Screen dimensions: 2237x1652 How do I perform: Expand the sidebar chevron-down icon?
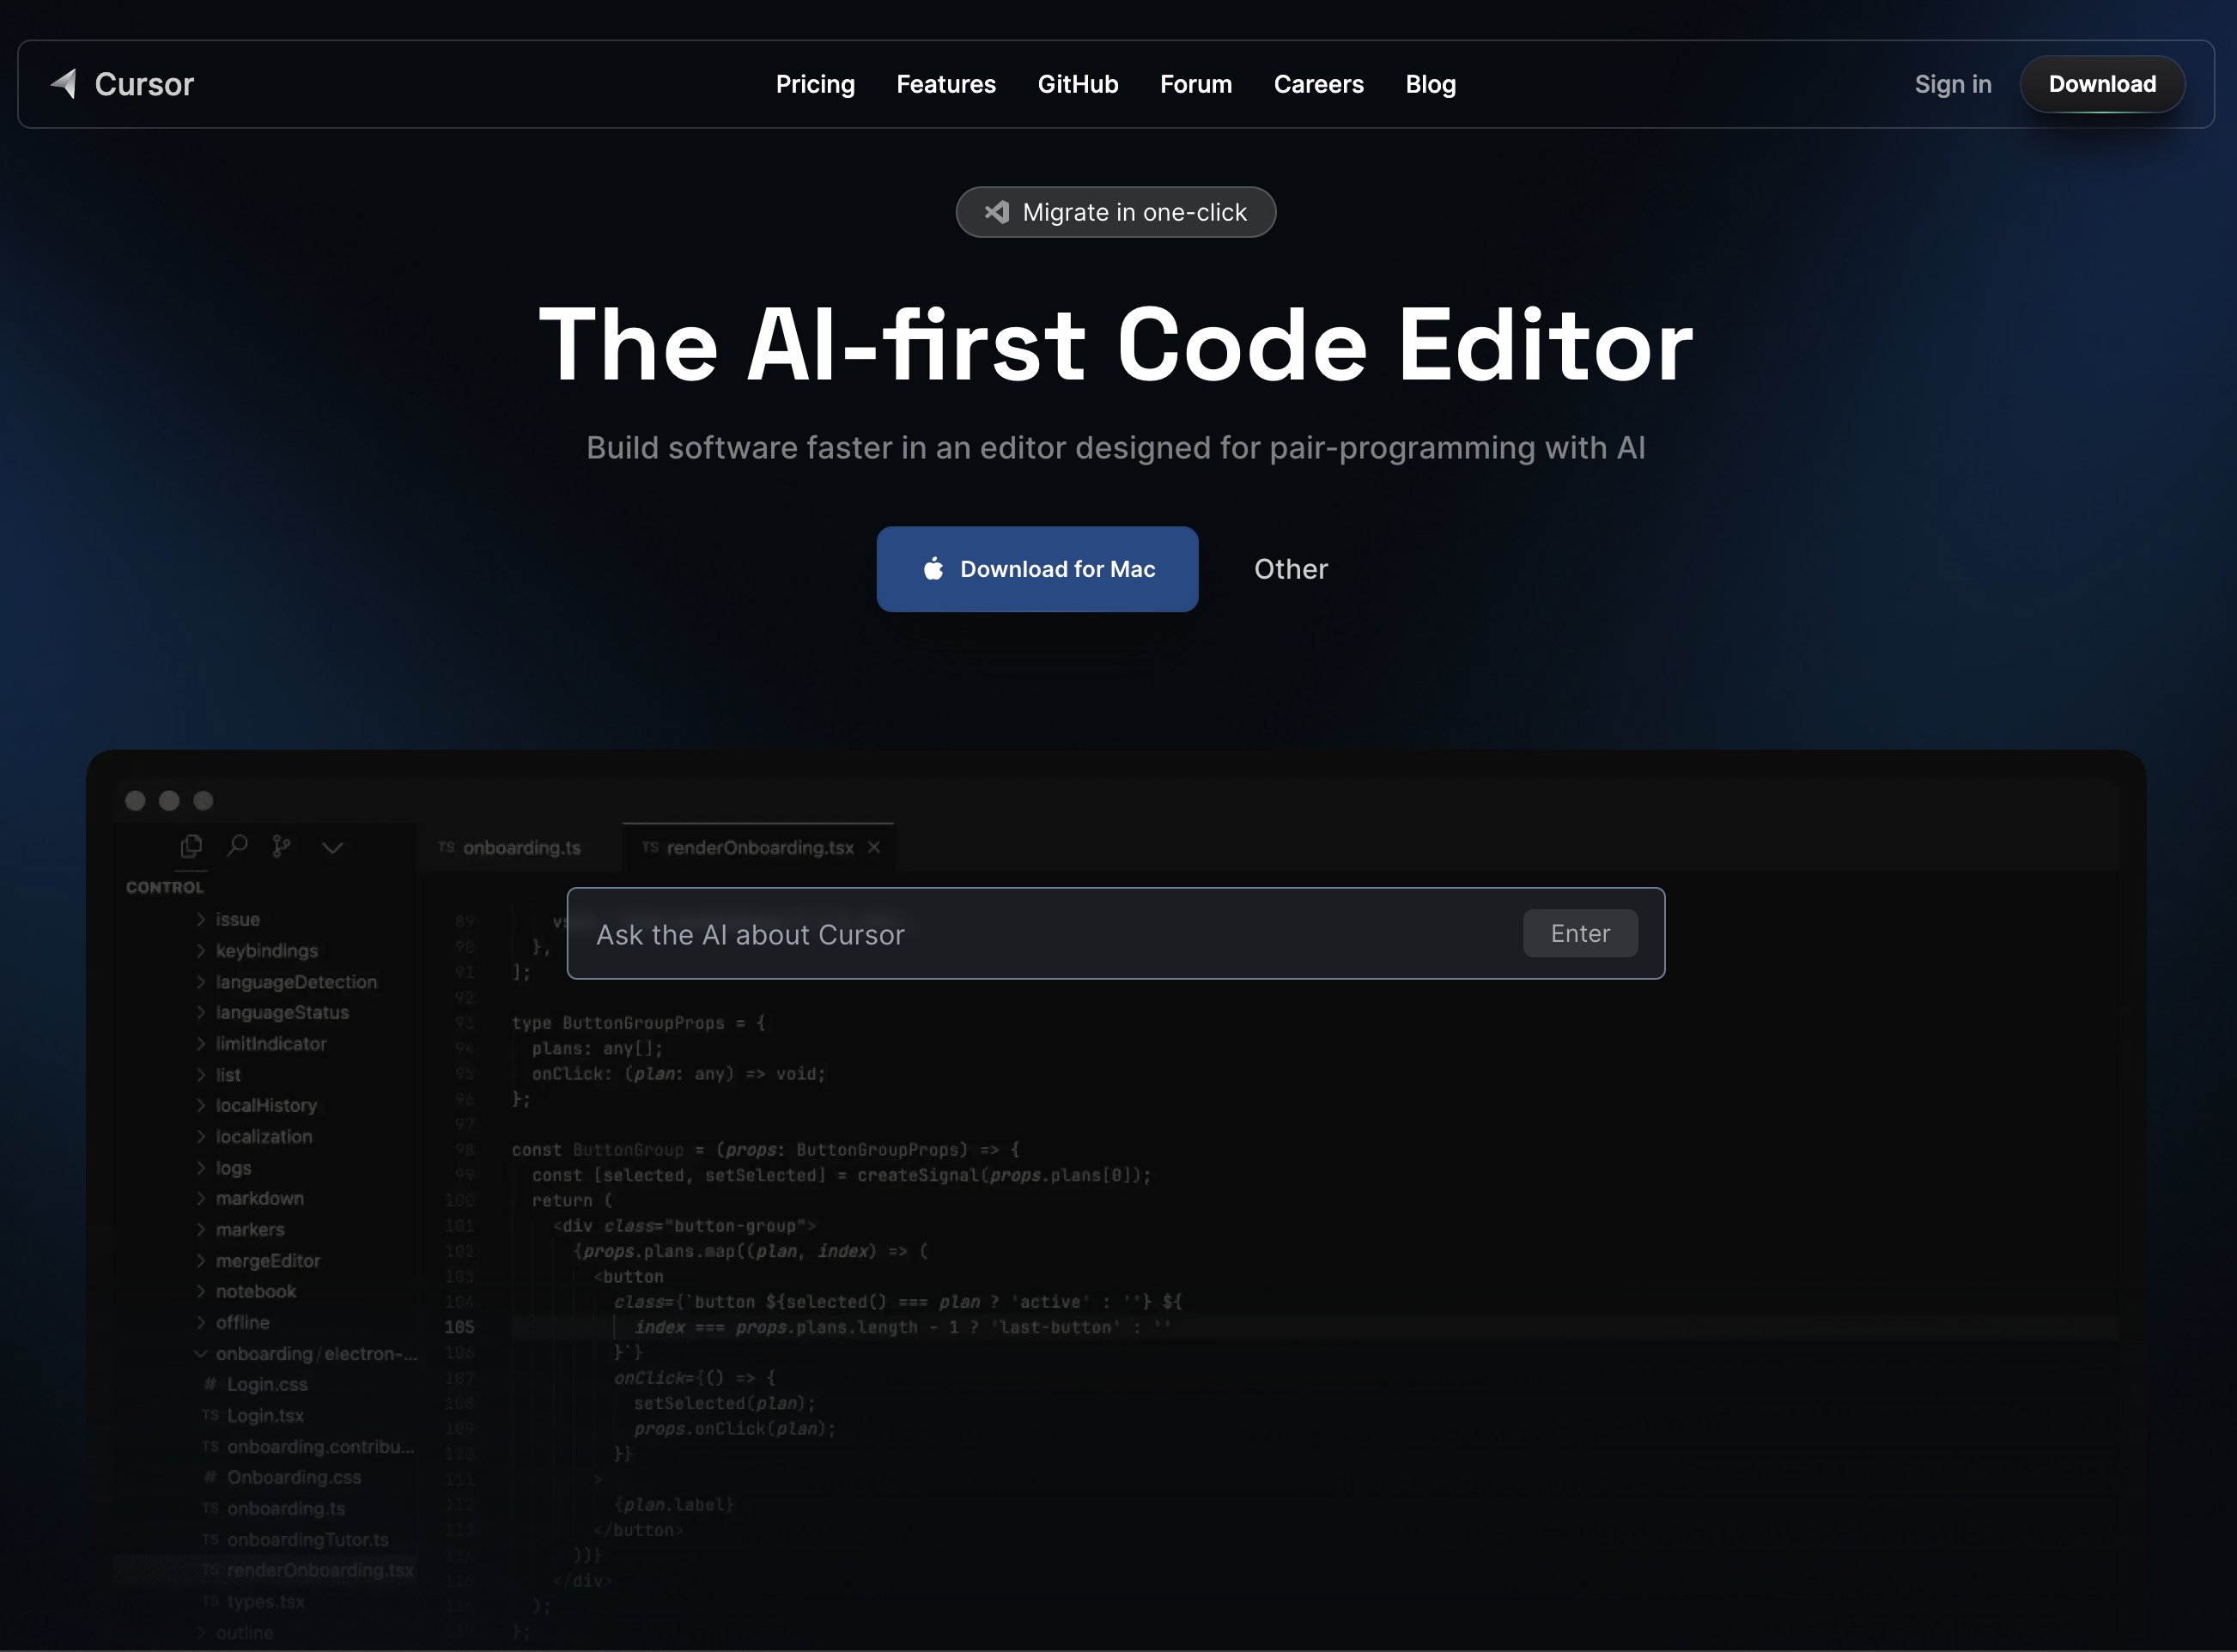coord(333,848)
